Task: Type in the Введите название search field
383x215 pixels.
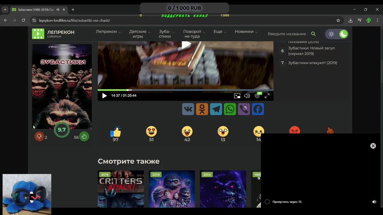Action: (x=287, y=34)
